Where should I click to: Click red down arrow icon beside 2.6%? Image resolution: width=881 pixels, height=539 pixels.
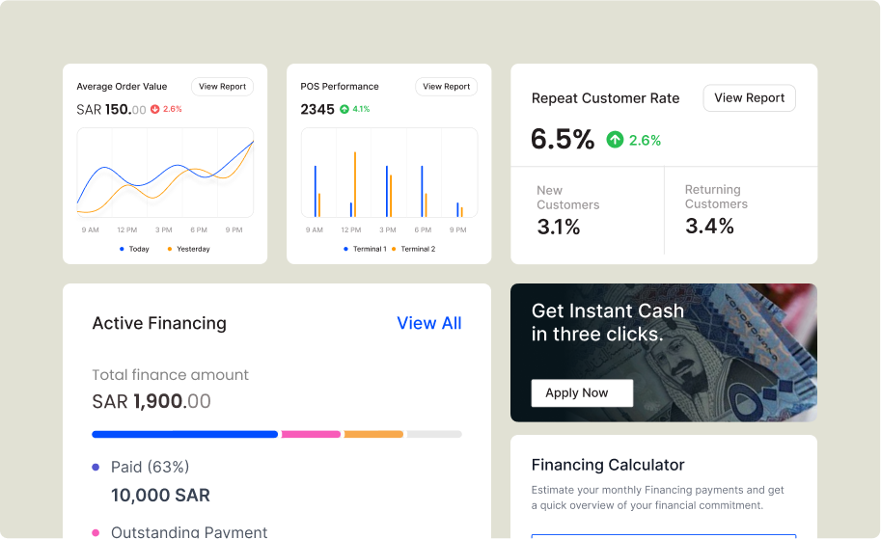coord(155,110)
